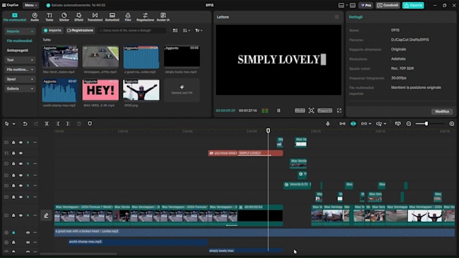Open the cover editor pencil icon

(x=46, y=216)
